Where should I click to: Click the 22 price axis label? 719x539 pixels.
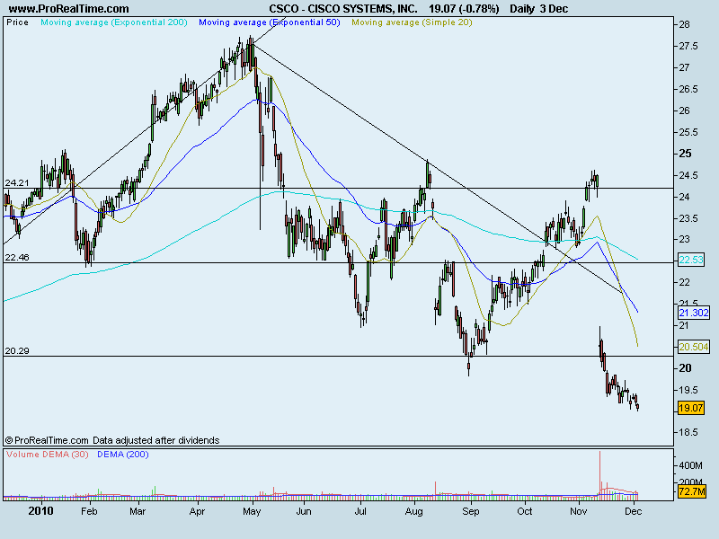[684, 283]
